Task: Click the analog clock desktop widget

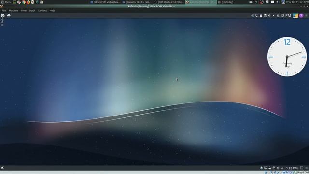Action: (x=287, y=57)
